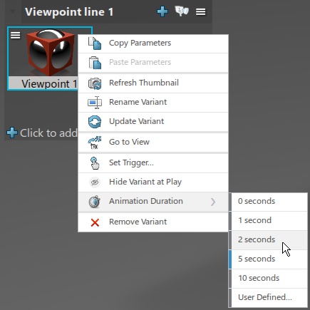Click the Rename Variant icon
The height and width of the screenshot is (310, 310).
95,103
